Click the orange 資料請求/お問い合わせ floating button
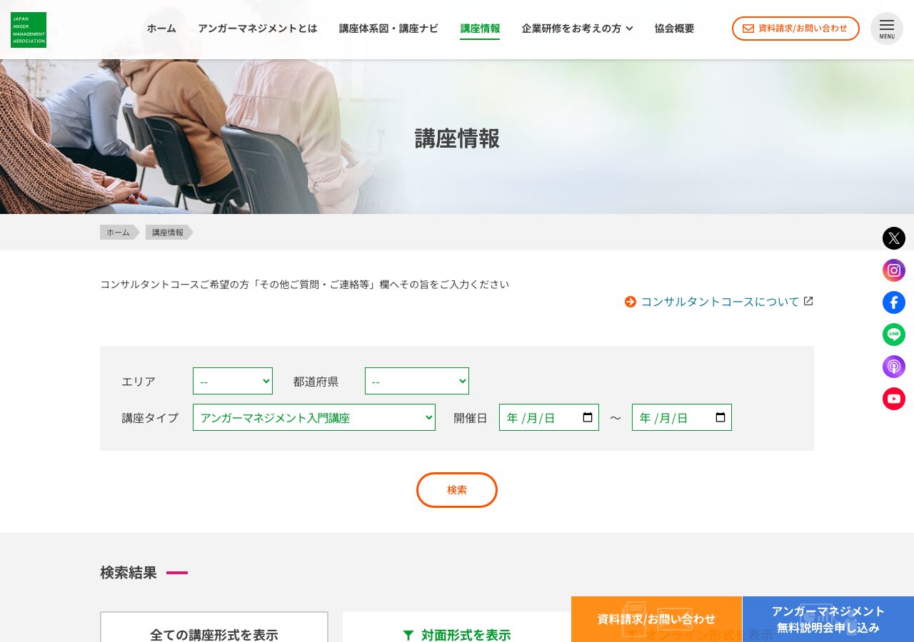Image resolution: width=914 pixels, height=642 pixels. tap(656, 619)
